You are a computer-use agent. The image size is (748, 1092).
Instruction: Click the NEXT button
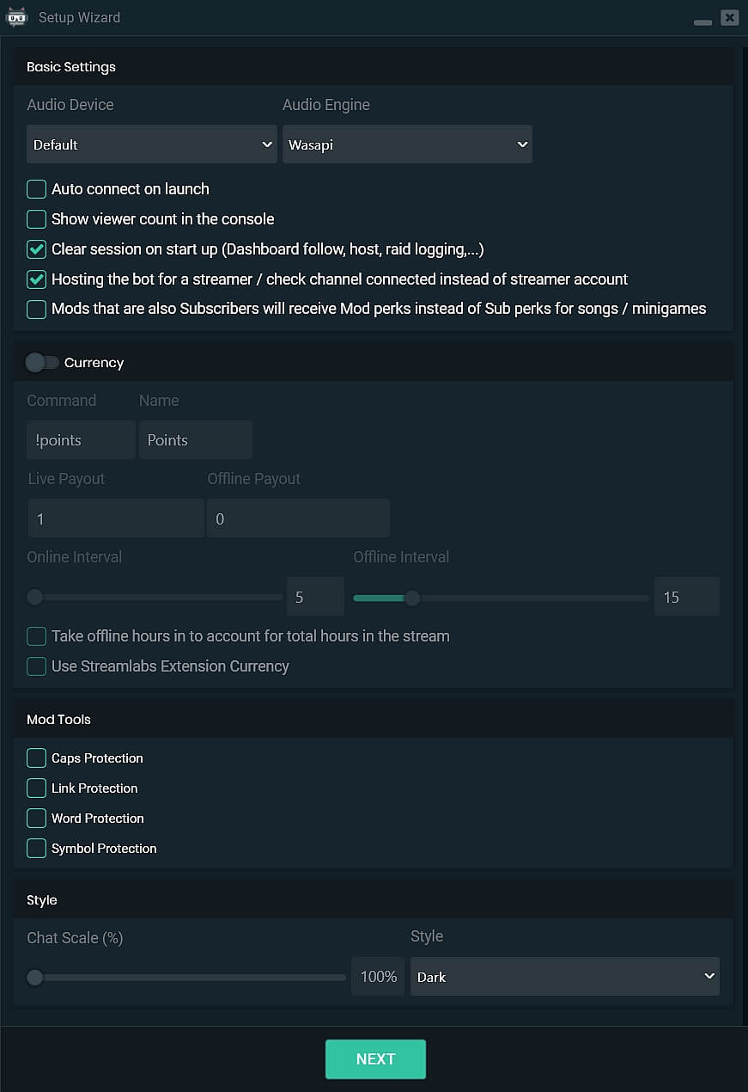click(375, 1058)
